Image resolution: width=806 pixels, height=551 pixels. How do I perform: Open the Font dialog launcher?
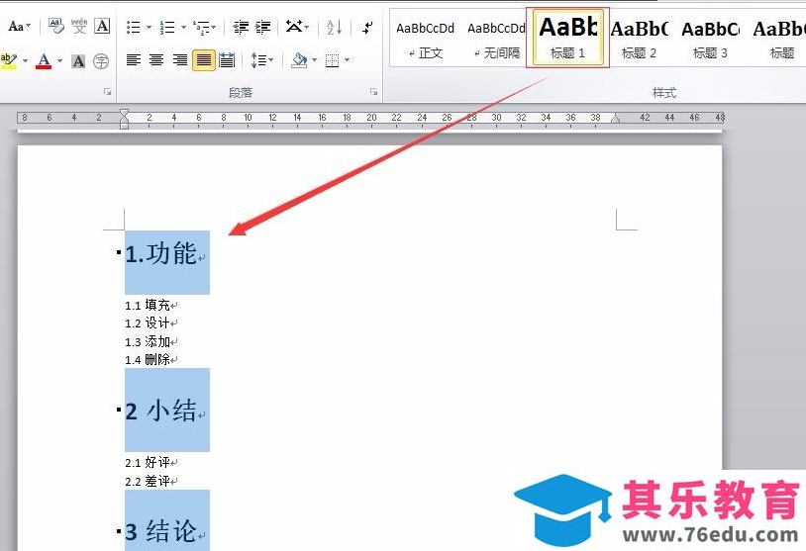click(x=107, y=92)
